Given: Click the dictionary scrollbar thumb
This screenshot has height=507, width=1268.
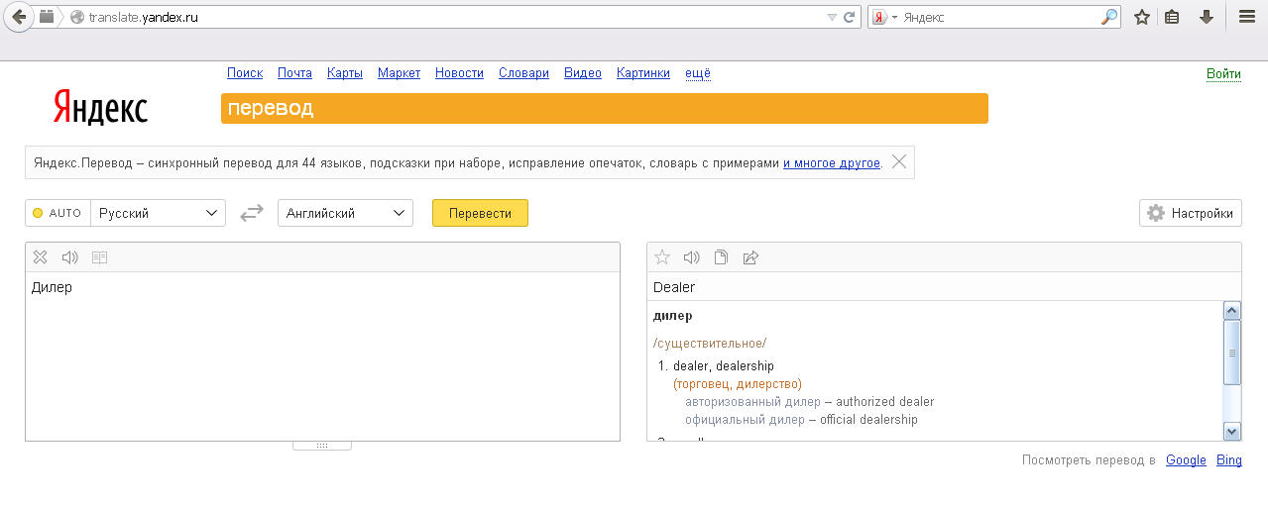Looking at the screenshot, I should (x=1232, y=352).
